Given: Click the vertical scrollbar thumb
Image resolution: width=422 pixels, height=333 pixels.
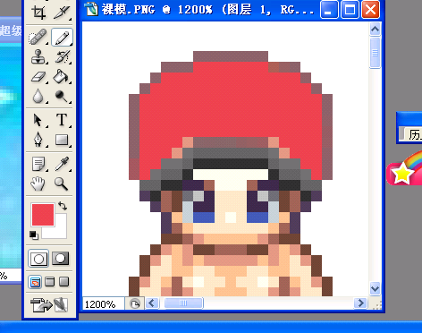Looking at the screenshot, I should [375, 53].
